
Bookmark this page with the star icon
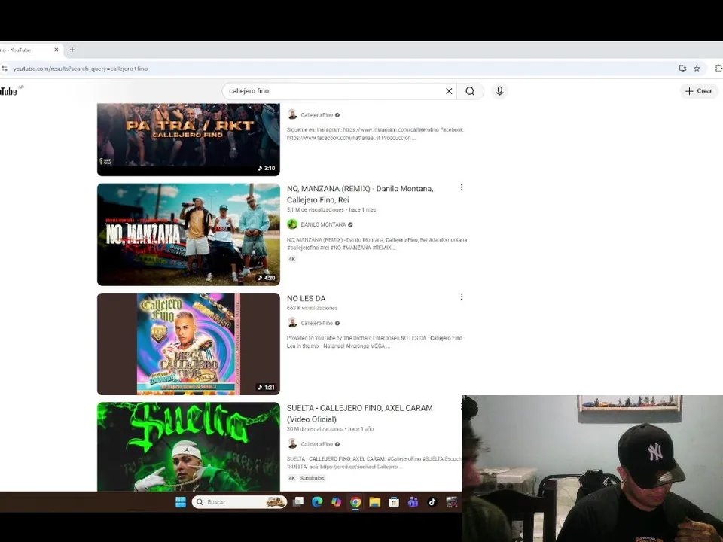click(697, 69)
